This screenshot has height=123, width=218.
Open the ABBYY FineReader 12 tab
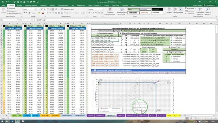pyautogui.click(x=95, y=5)
